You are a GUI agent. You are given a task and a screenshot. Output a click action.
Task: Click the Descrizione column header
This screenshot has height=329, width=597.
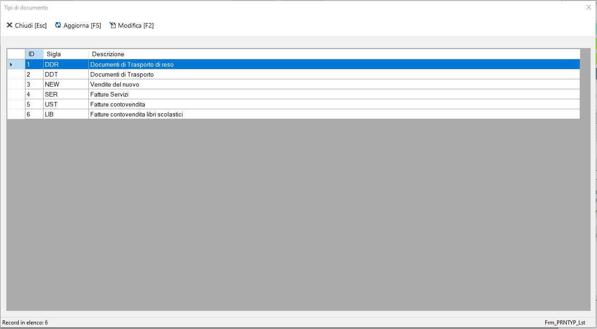click(x=334, y=54)
